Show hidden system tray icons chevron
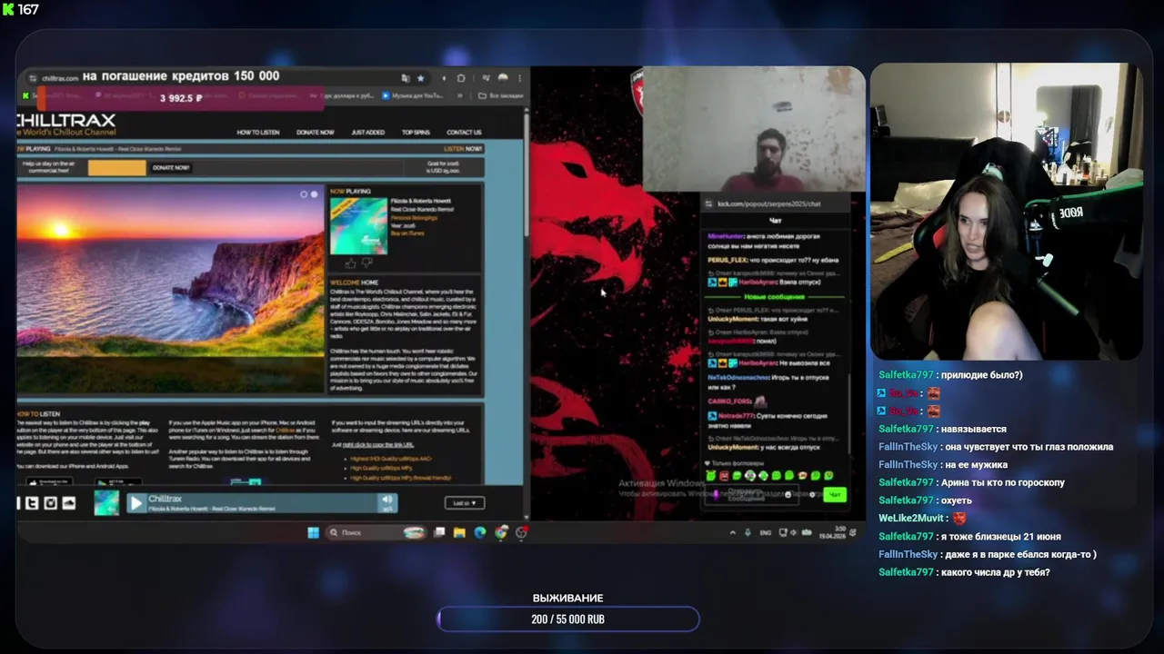 coord(733,532)
